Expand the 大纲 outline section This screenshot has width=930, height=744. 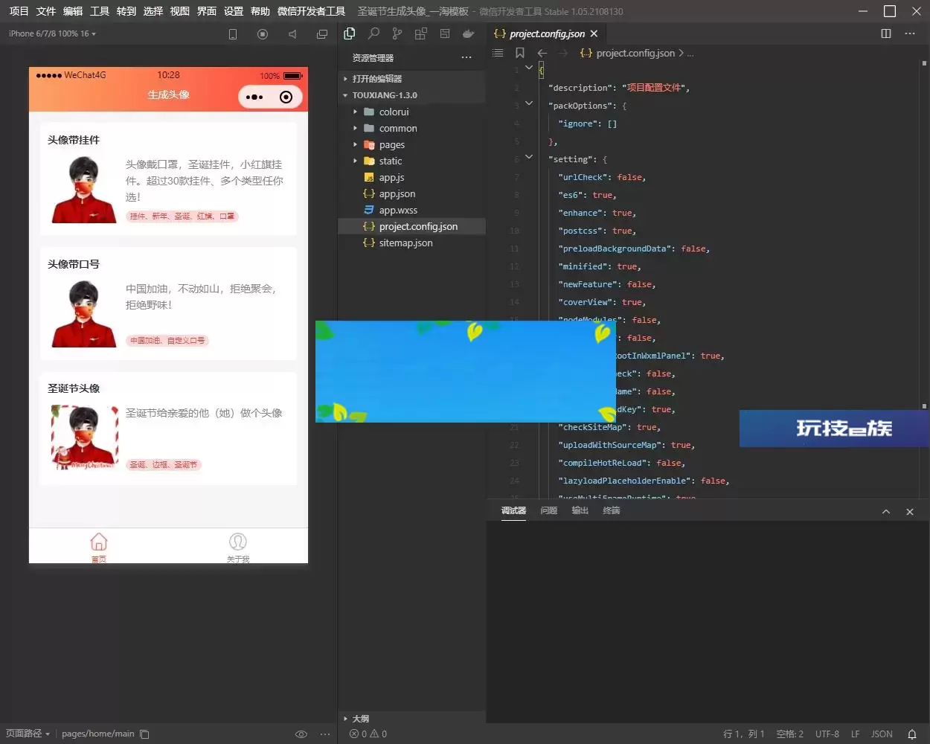pos(411,719)
